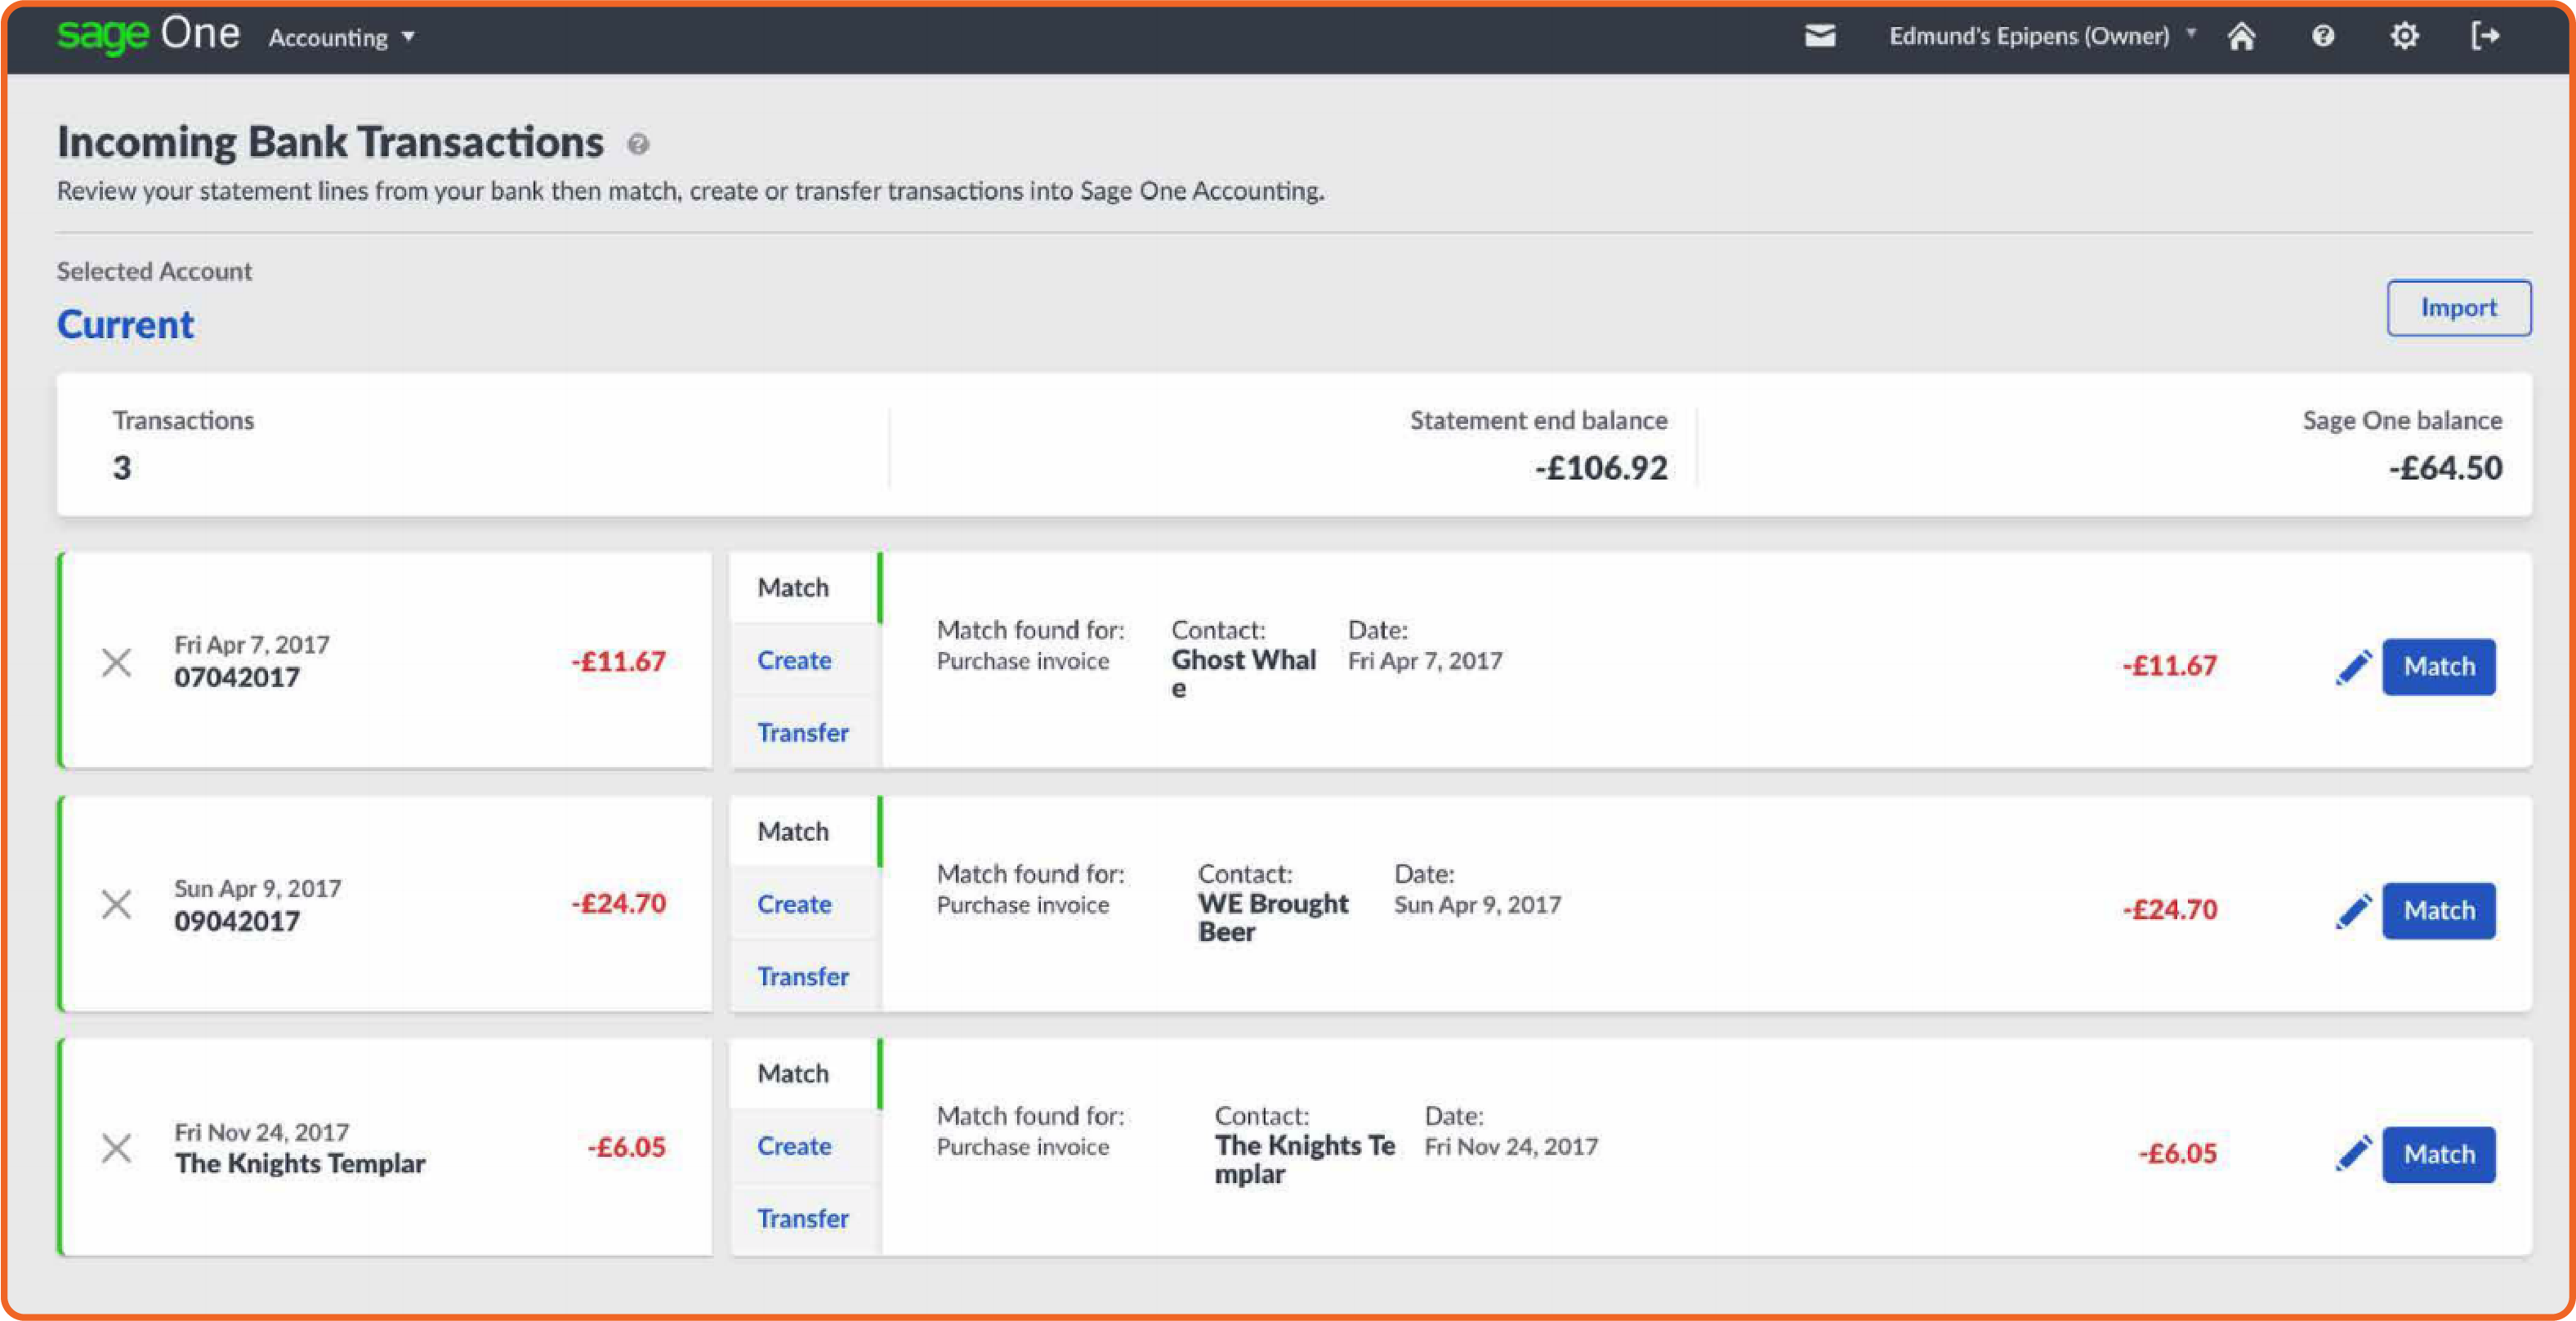This screenshot has width=2576, height=1321.
Task: Click the help icon beside Incoming Bank Transactions
Action: [x=638, y=145]
